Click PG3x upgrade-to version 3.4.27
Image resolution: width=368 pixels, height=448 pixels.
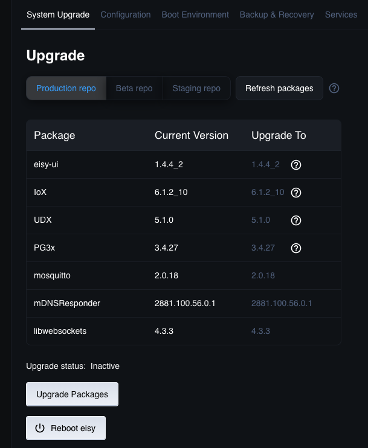263,248
